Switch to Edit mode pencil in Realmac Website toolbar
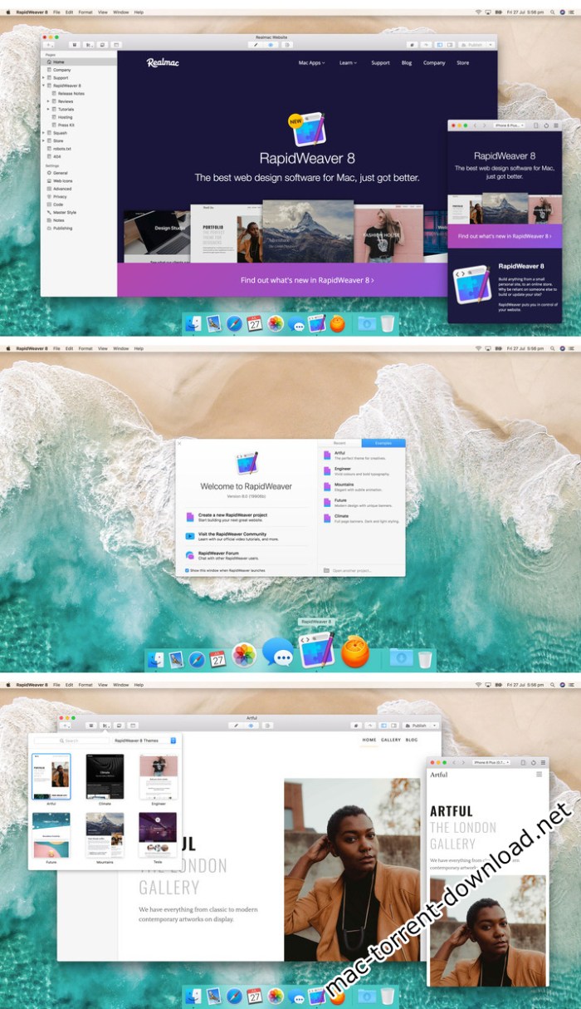The width and height of the screenshot is (581, 1009). pos(257,44)
